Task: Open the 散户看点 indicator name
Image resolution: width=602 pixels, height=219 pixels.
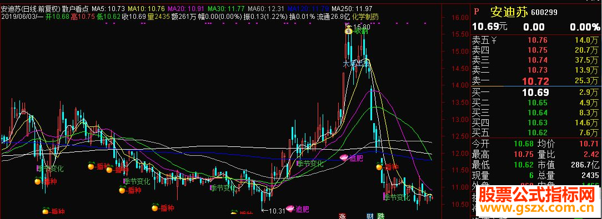Action: click(76, 8)
